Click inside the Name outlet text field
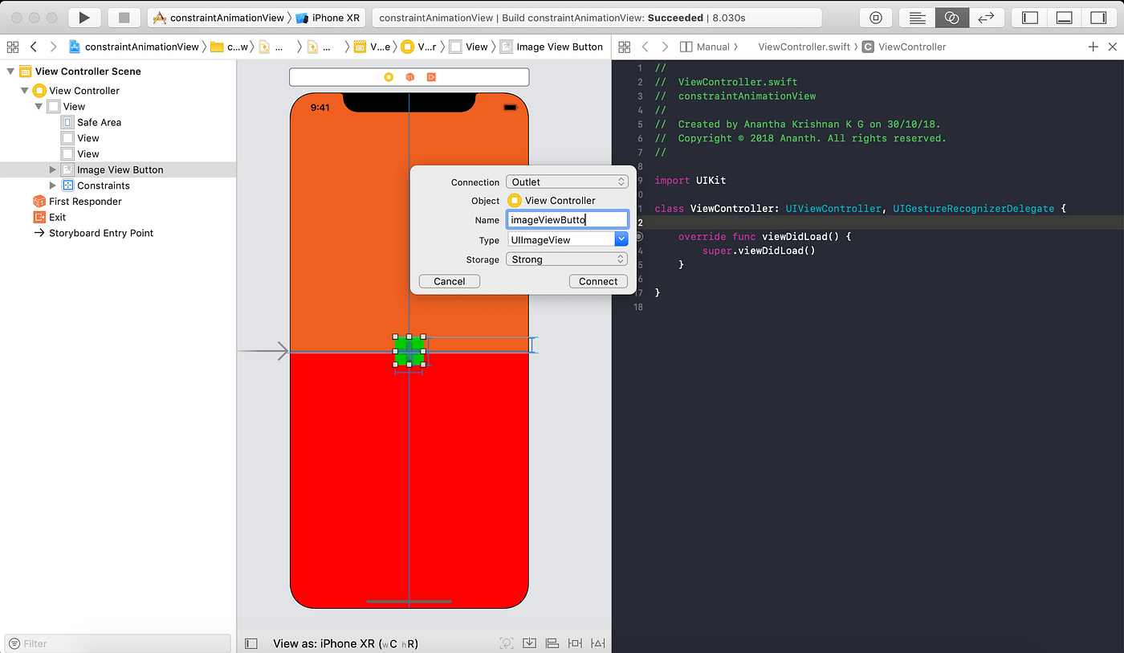Screen dimensions: 1124x653 pos(567,218)
